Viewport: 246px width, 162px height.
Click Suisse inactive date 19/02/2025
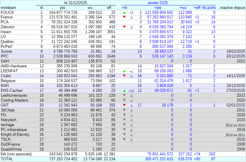(236, 52)
